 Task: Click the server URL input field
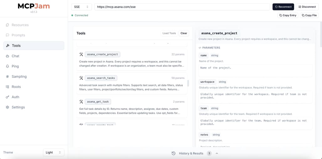tap(182, 7)
